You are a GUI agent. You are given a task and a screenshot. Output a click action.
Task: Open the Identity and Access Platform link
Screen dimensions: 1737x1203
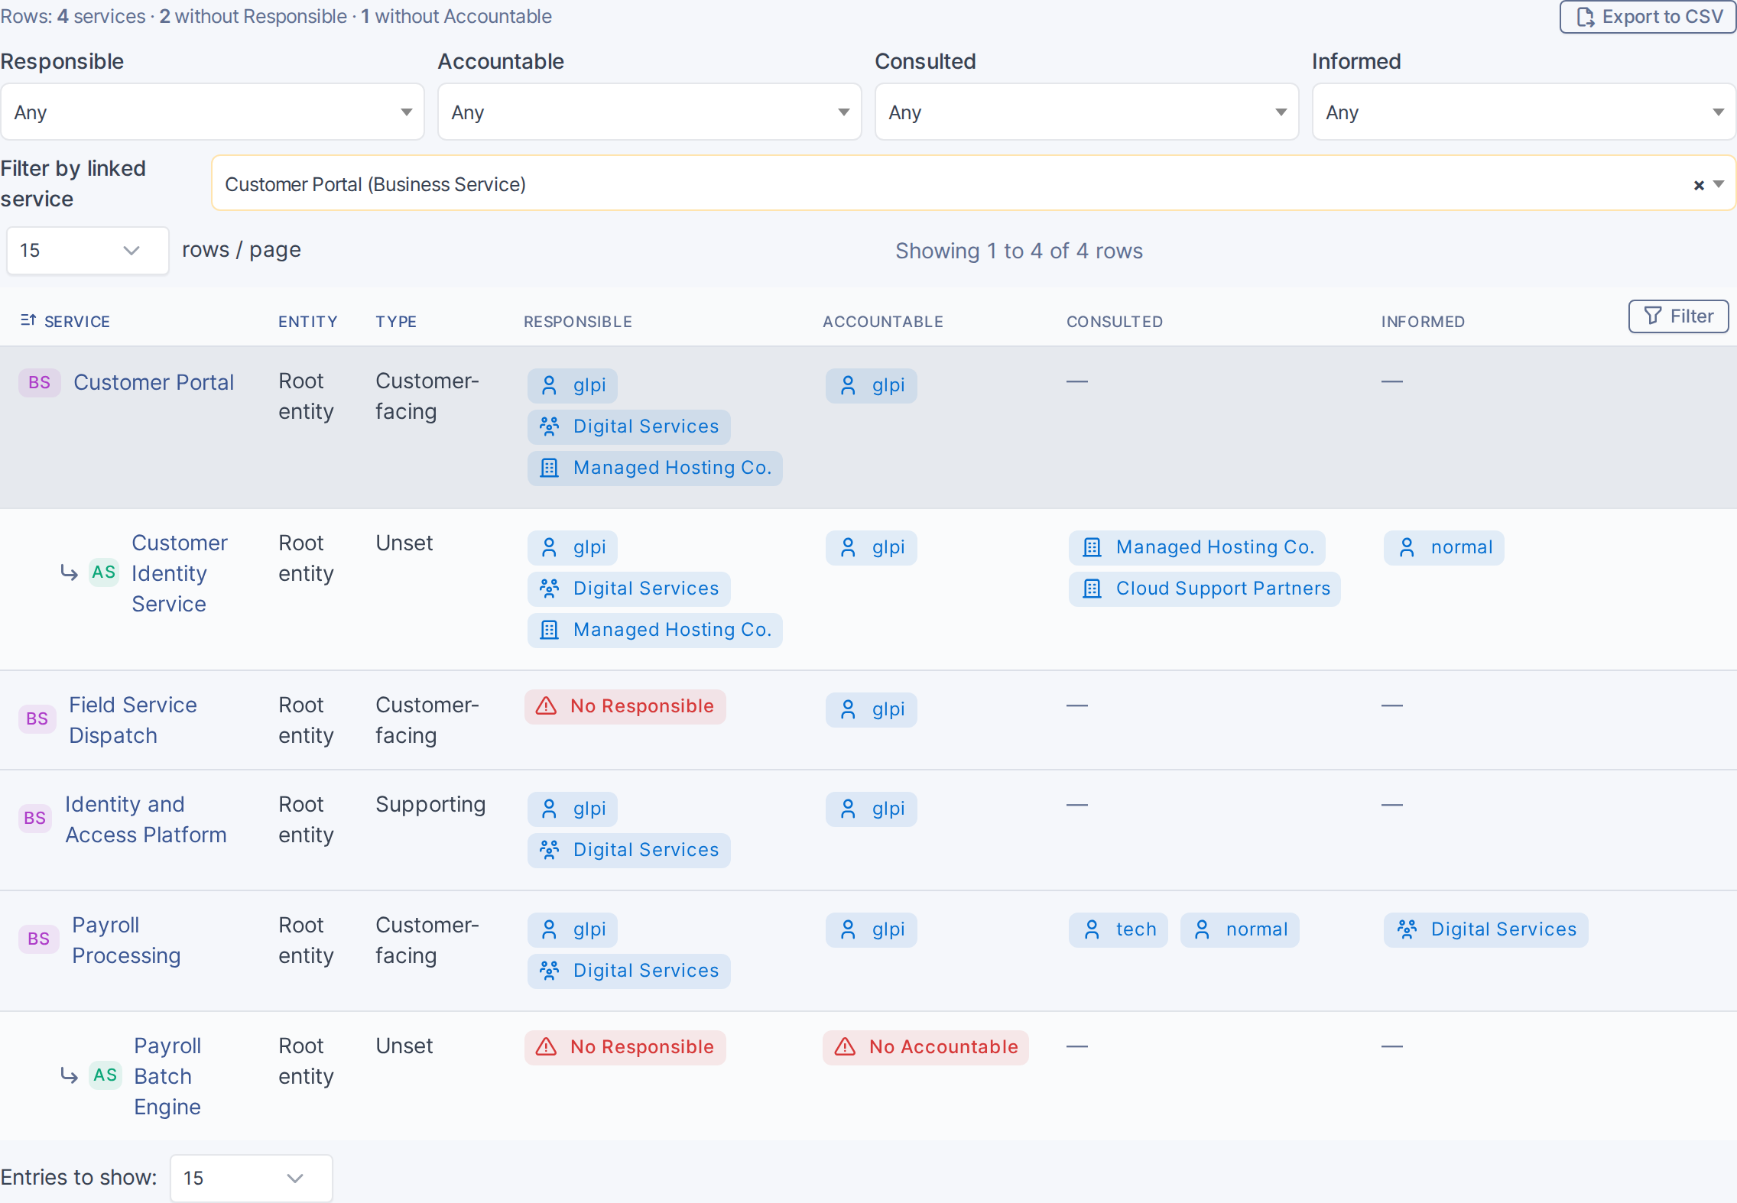click(x=146, y=819)
